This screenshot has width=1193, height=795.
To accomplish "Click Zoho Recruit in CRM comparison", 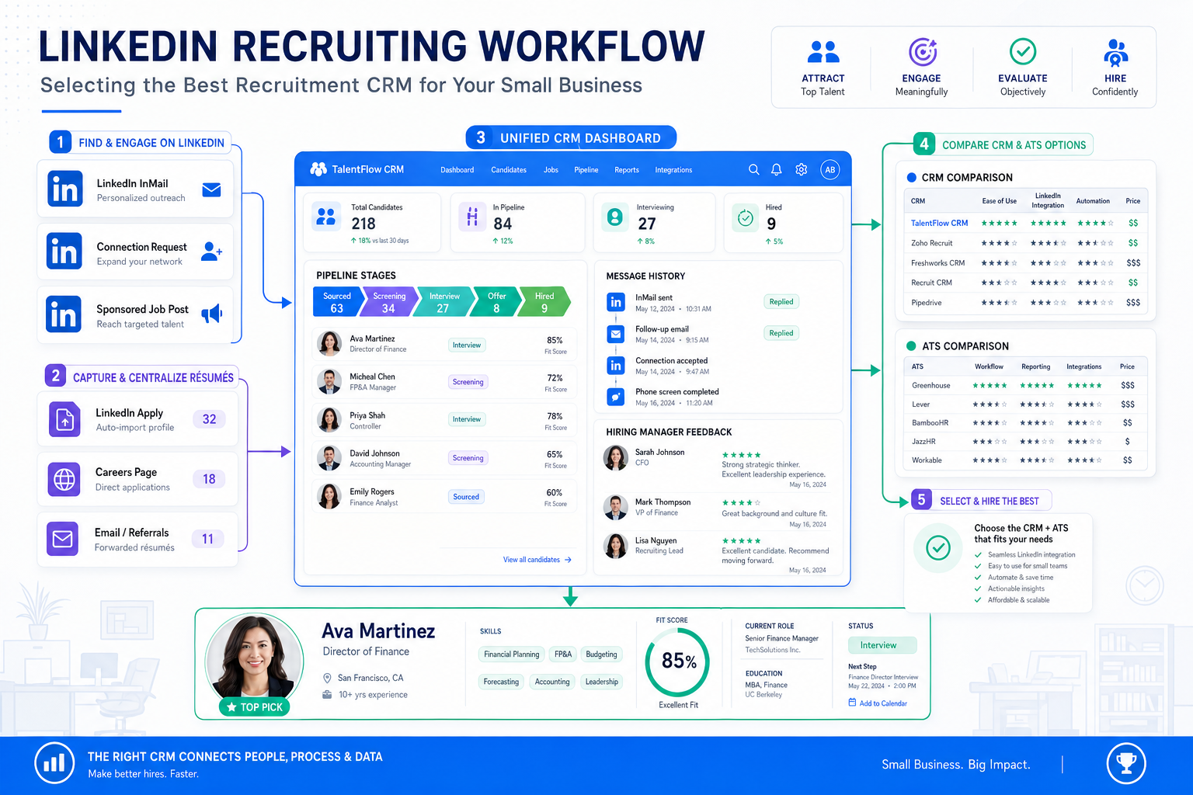I will click(931, 243).
